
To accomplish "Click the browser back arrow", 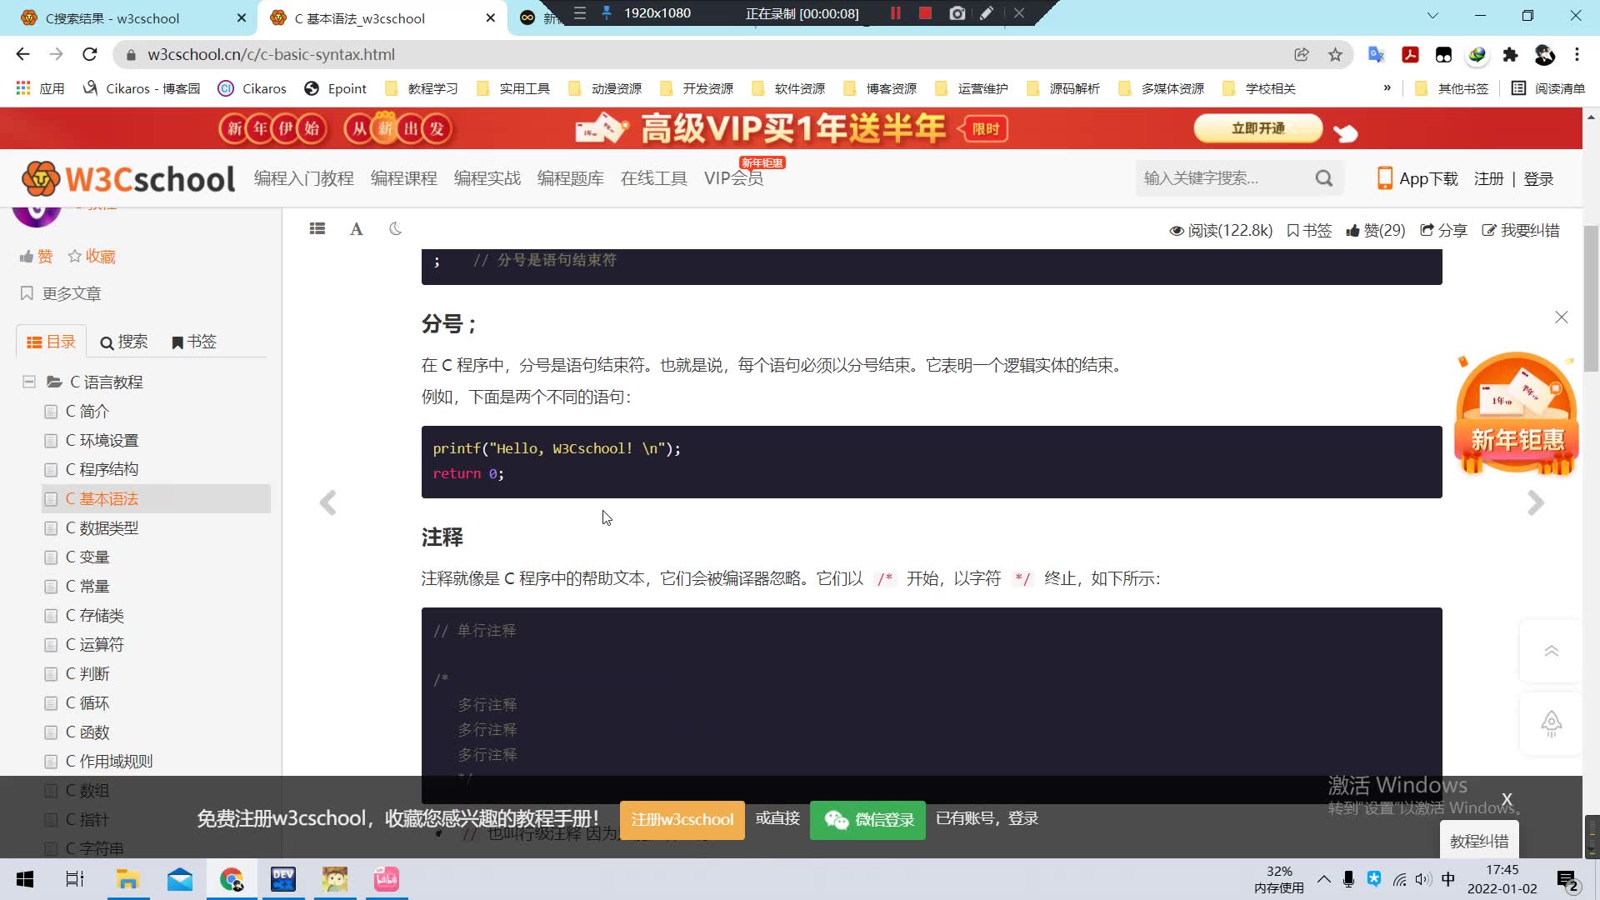I will click(22, 54).
